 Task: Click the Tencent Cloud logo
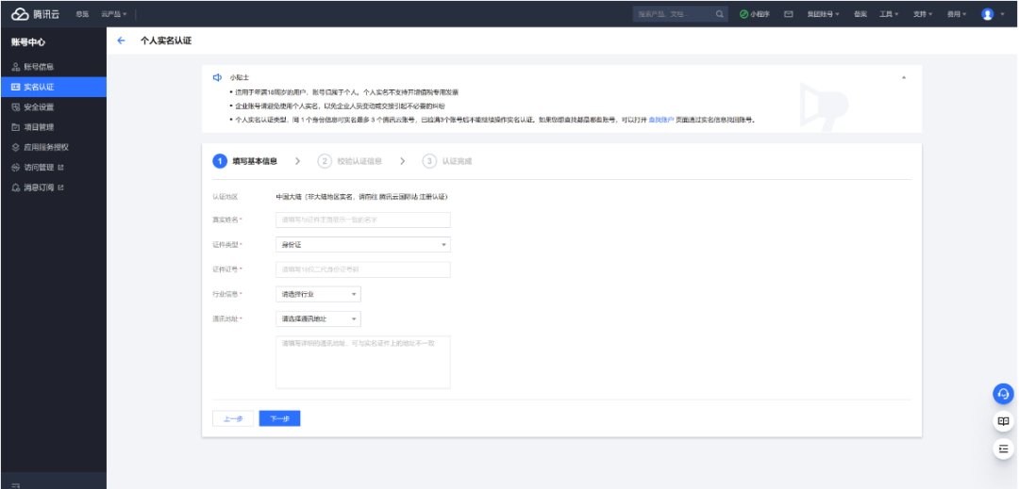point(34,14)
